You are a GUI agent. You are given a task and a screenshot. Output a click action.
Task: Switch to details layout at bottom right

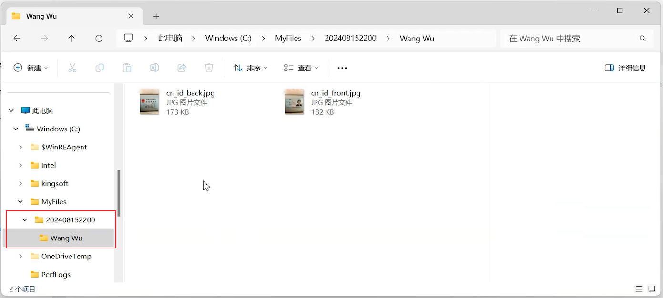(x=639, y=288)
